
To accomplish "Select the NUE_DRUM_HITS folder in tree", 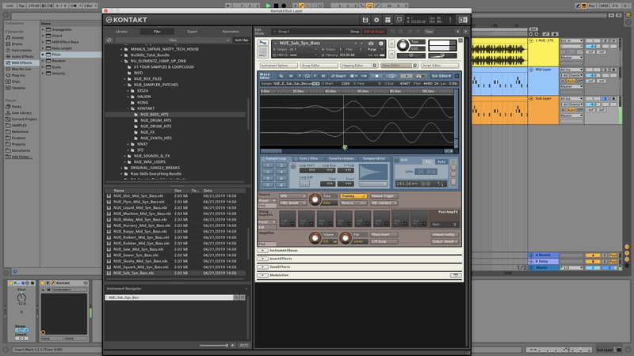I will [x=155, y=120].
